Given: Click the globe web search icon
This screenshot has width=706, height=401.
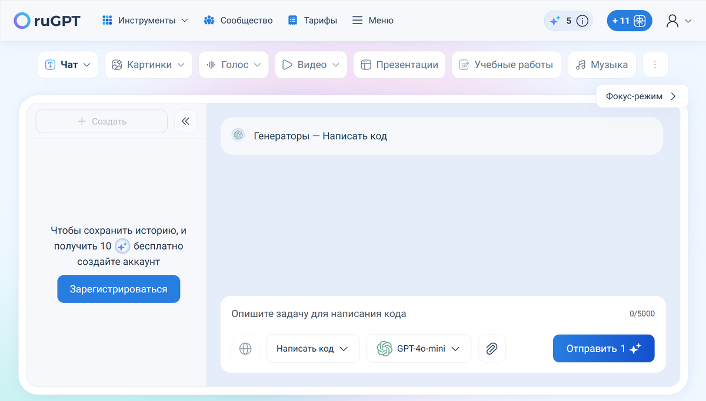Looking at the screenshot, I should [245, 349].
